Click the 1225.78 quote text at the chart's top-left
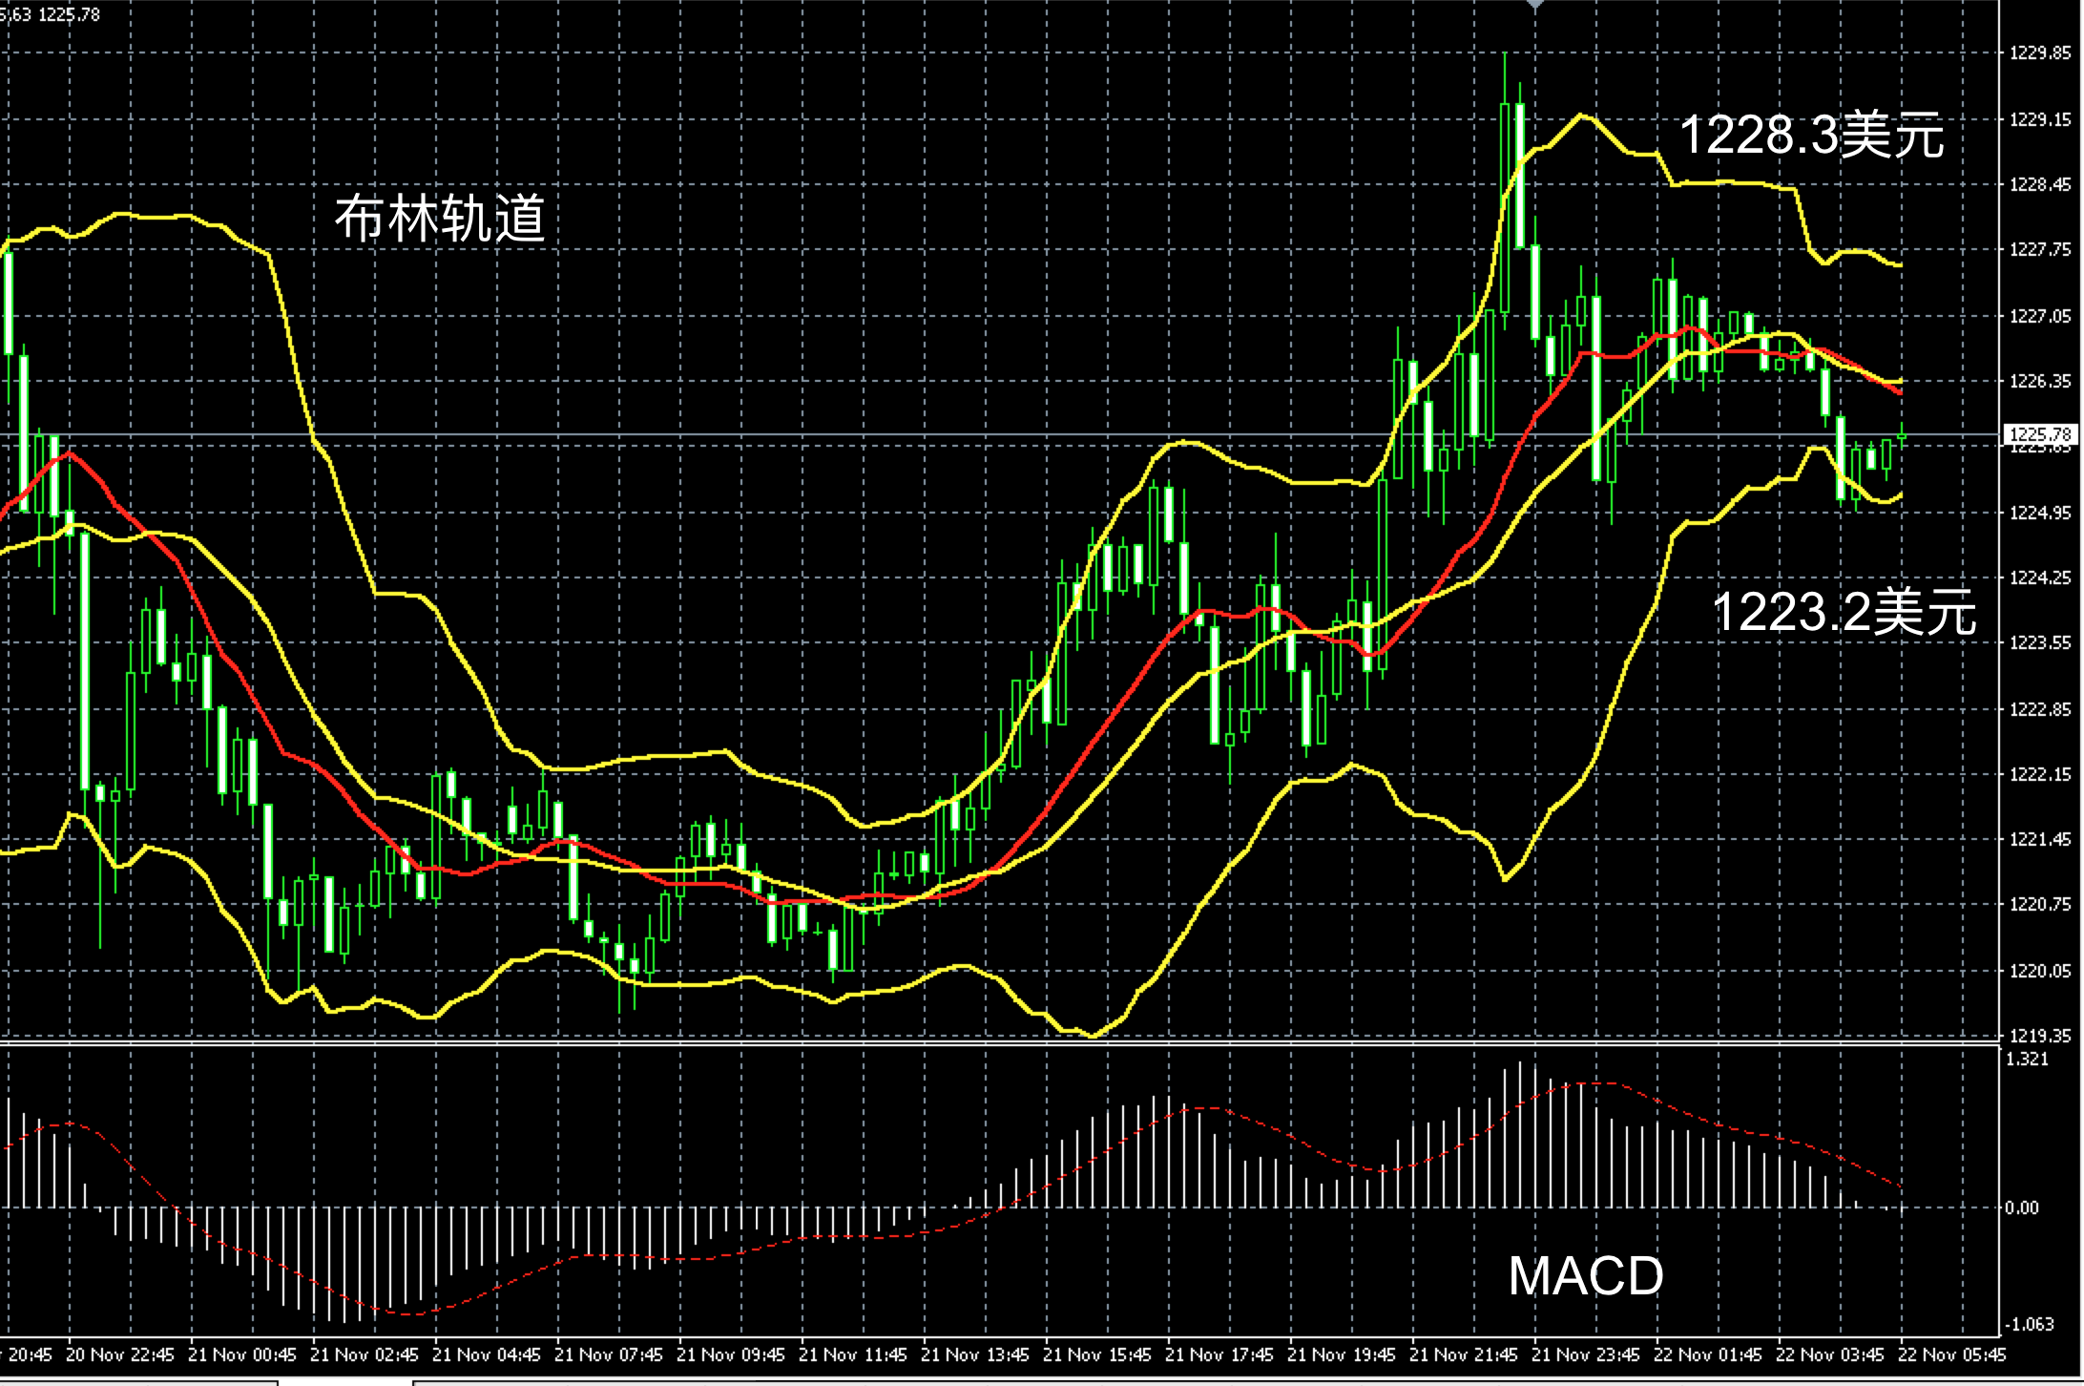 pyautogui.click(x=69, y=14)
